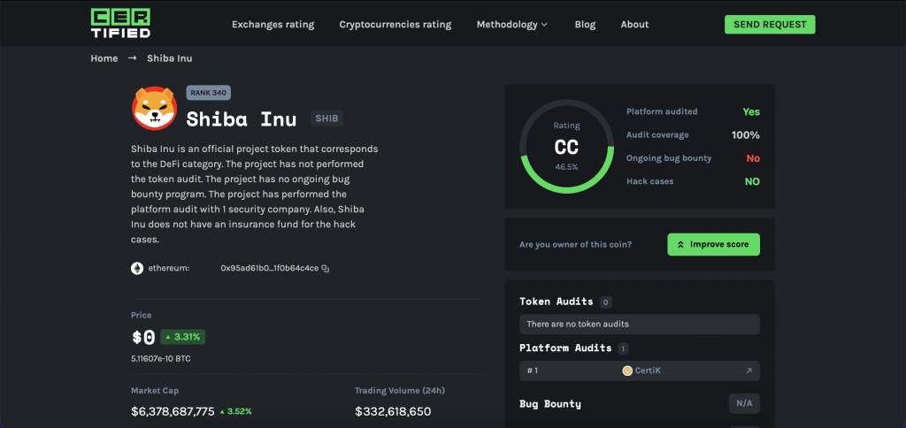The image size is (906, 428).
Task: Open Exchanges rating page
Action: coord(273,24)
